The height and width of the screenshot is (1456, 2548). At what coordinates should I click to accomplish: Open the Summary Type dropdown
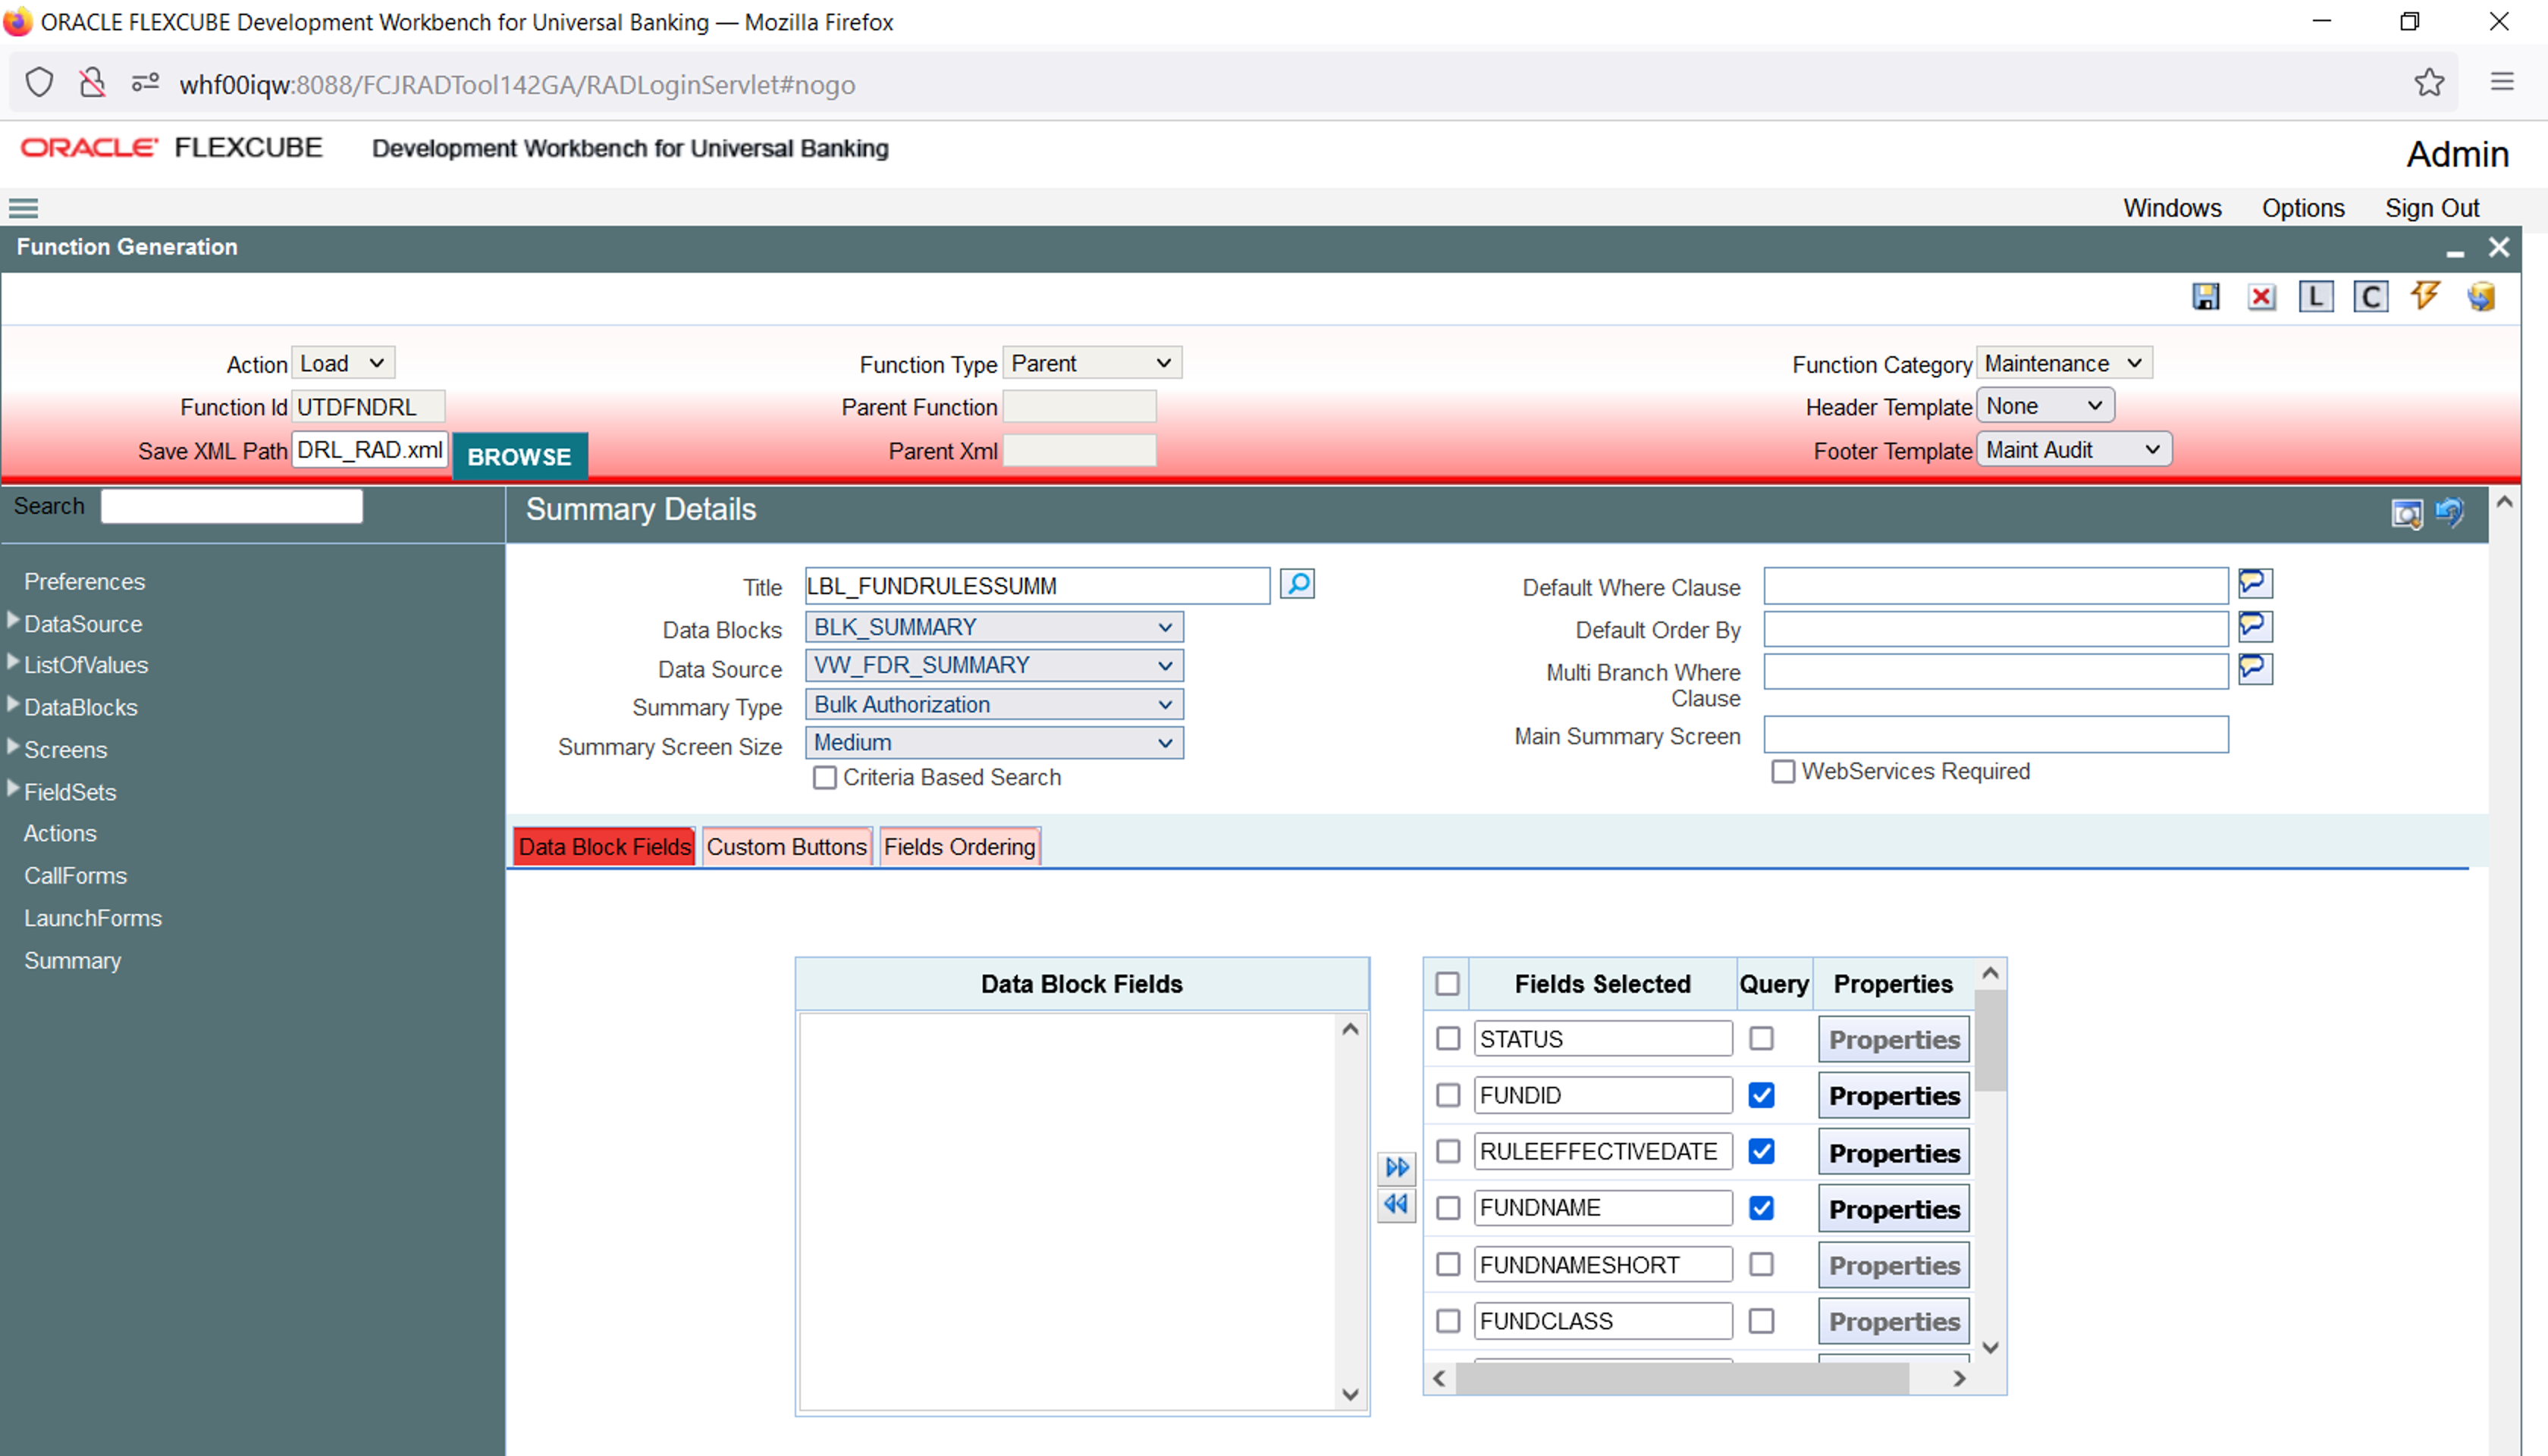coord(993,705)
